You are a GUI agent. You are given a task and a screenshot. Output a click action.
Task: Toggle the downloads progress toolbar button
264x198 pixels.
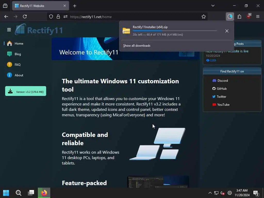click(230, 16)
